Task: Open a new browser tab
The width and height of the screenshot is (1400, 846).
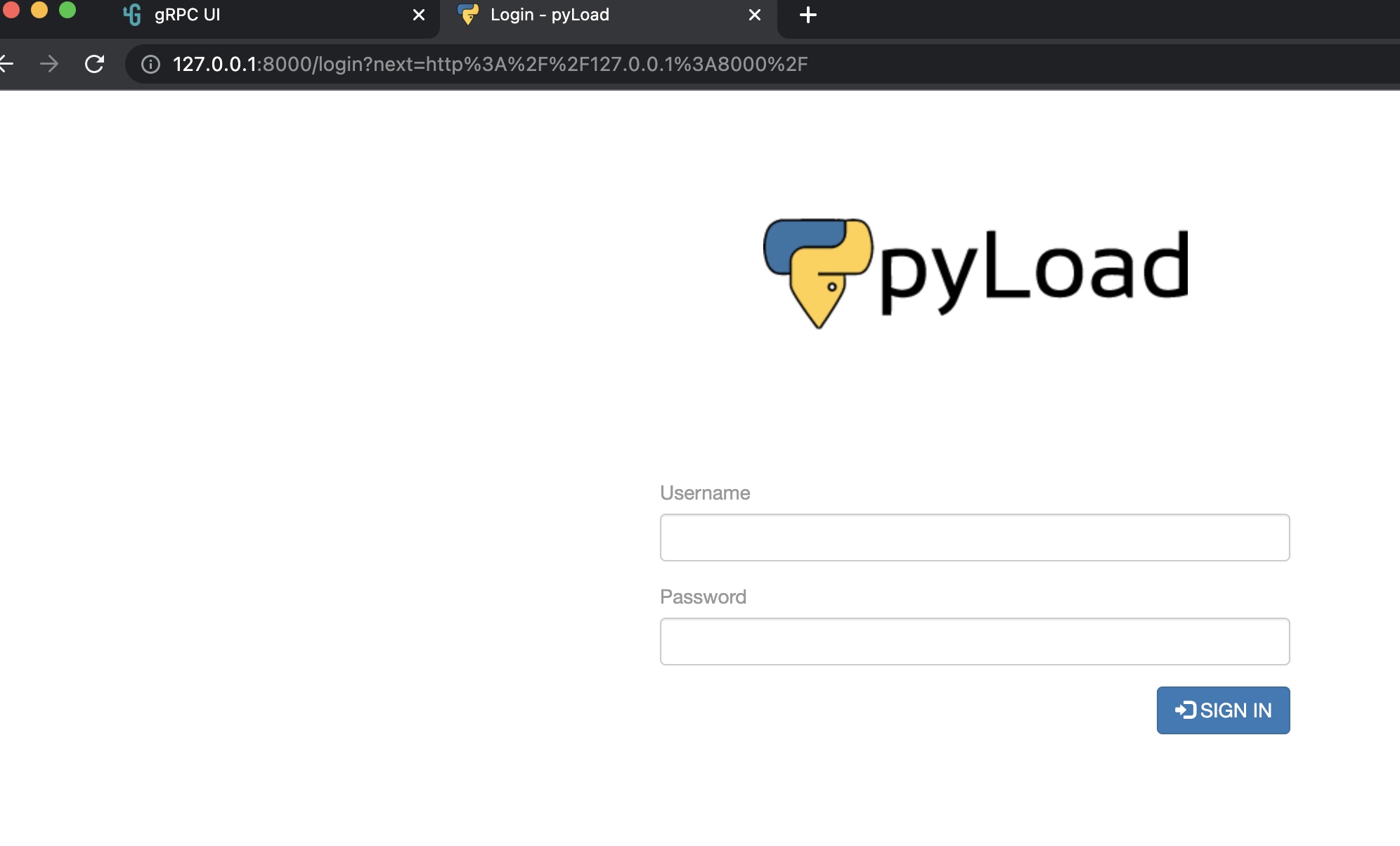Action: pos(808,15)
